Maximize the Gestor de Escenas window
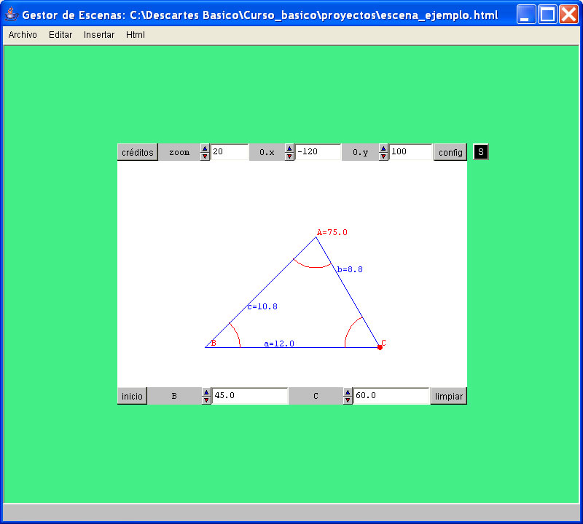583x524 pixels. [547, 15]
